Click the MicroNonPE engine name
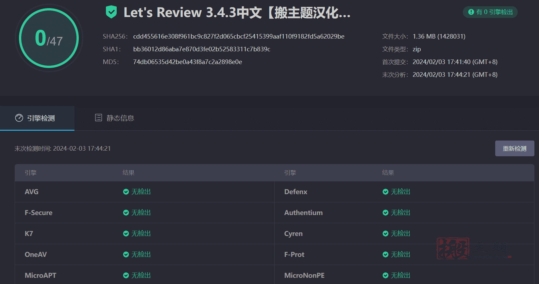 tap(304, 276)
